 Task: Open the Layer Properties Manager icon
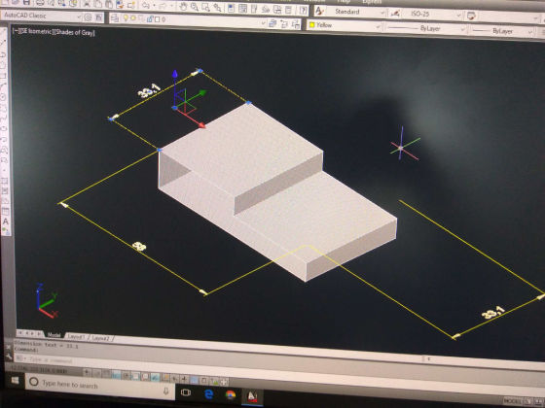[x=115, y=18]
